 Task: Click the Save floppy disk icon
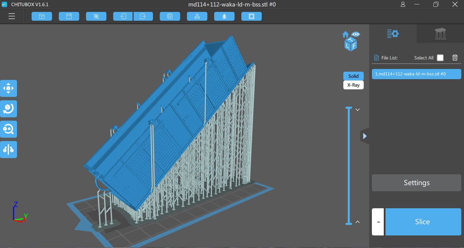coord(69,16)
